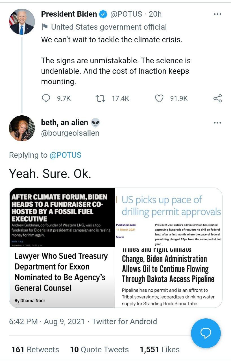Share President Biden's tweet

(x=217, y=98)
